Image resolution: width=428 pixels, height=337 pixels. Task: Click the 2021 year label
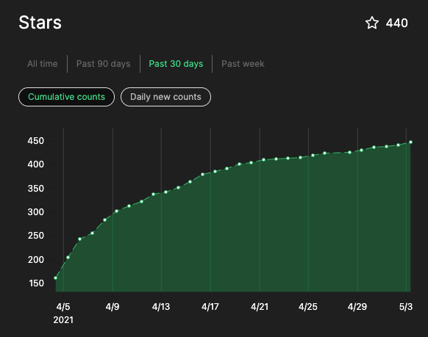click(x=63, y=320)
